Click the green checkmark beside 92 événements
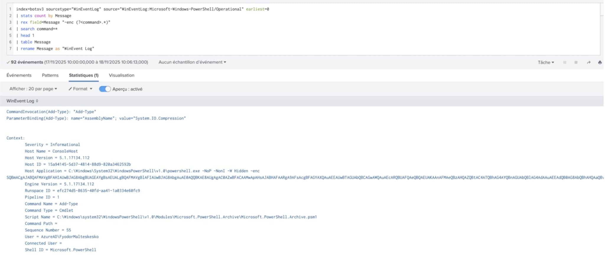 click(x=8, y=62)
